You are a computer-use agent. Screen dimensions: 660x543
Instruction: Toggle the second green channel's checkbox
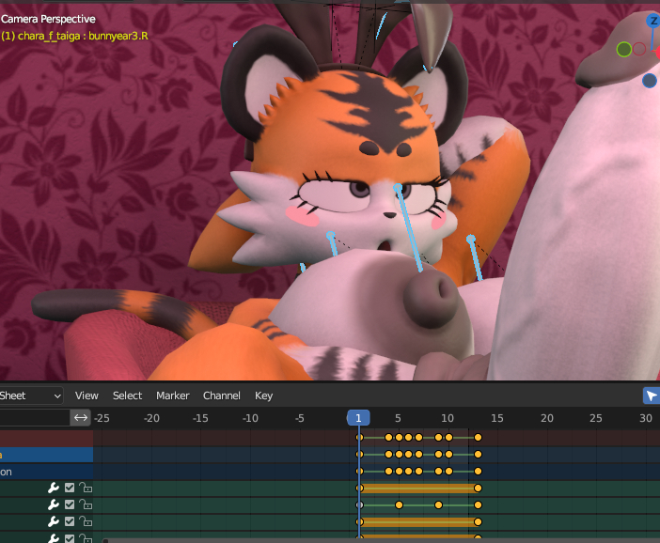coord(70,504)
